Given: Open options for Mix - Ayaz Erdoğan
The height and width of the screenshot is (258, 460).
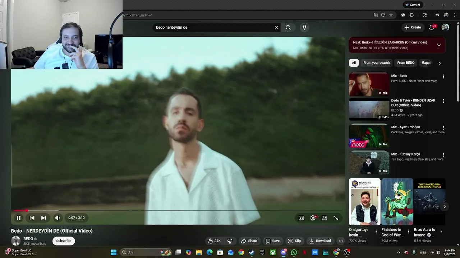Looking at the screenshot, I should pos(443,128).
